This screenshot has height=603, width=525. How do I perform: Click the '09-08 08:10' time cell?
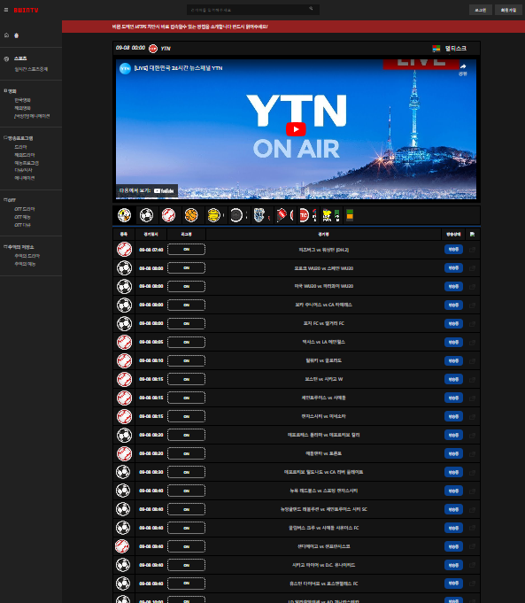[151, 360]
